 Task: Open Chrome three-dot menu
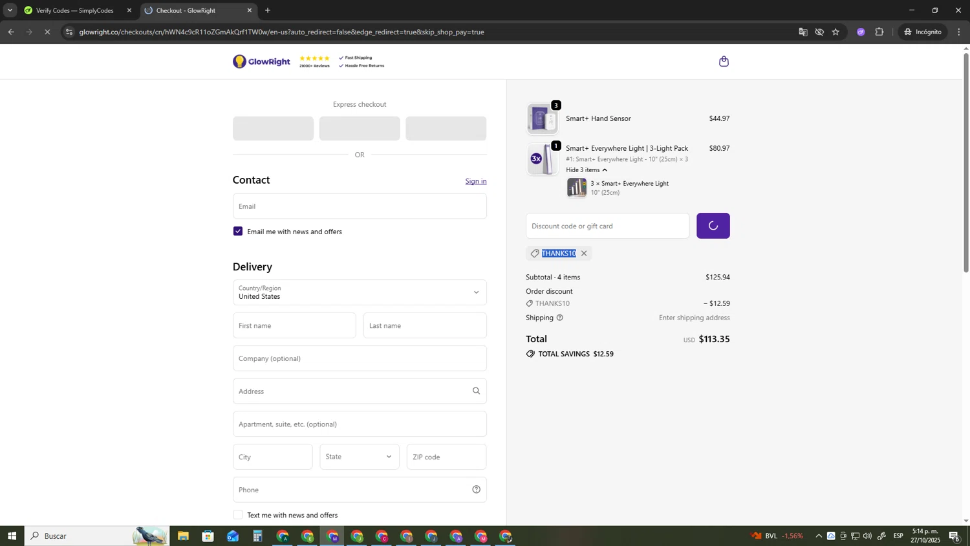[959, 32]
